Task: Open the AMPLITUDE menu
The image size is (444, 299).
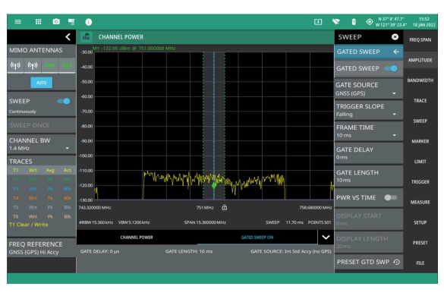Action: click(x=420, y=60)
